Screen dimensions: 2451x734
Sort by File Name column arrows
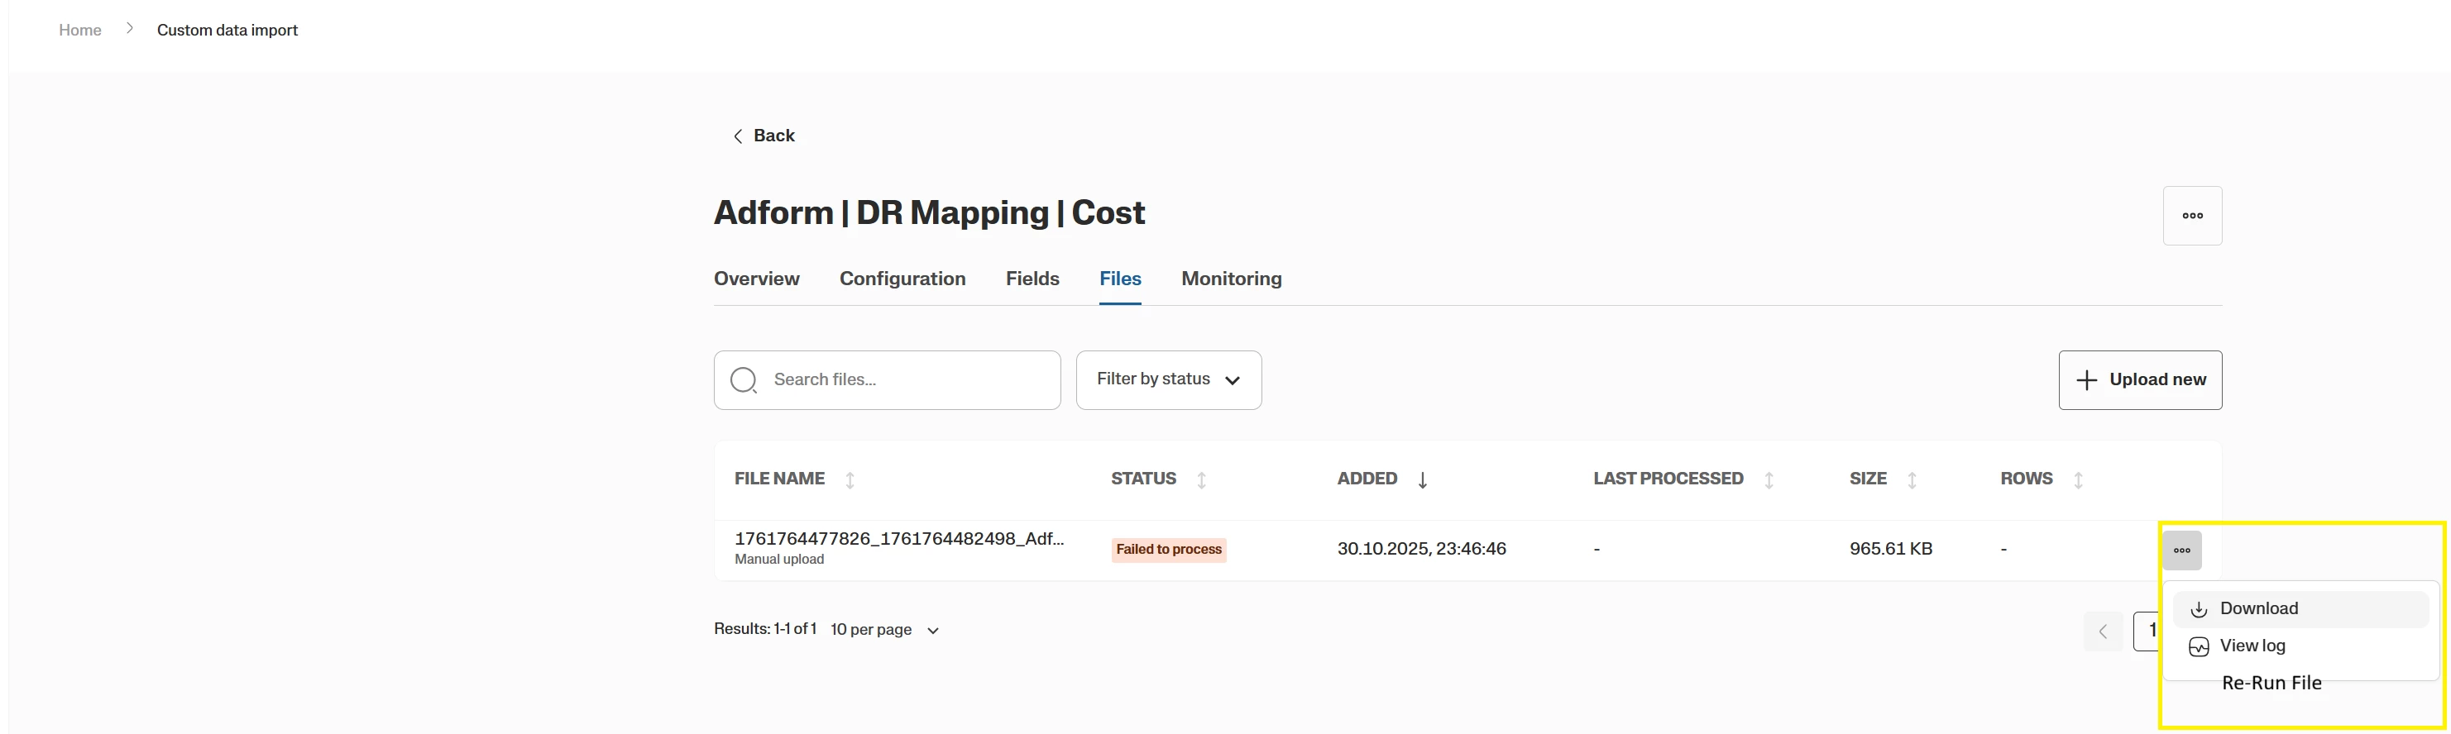(x=850, y=480)
